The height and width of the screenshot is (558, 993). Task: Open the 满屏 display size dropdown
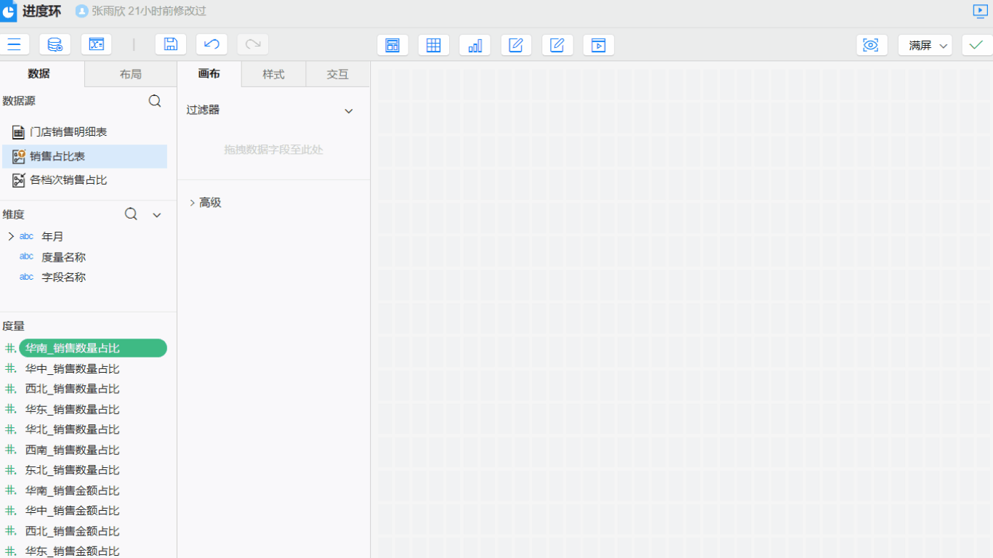click(x=925, y=46)
